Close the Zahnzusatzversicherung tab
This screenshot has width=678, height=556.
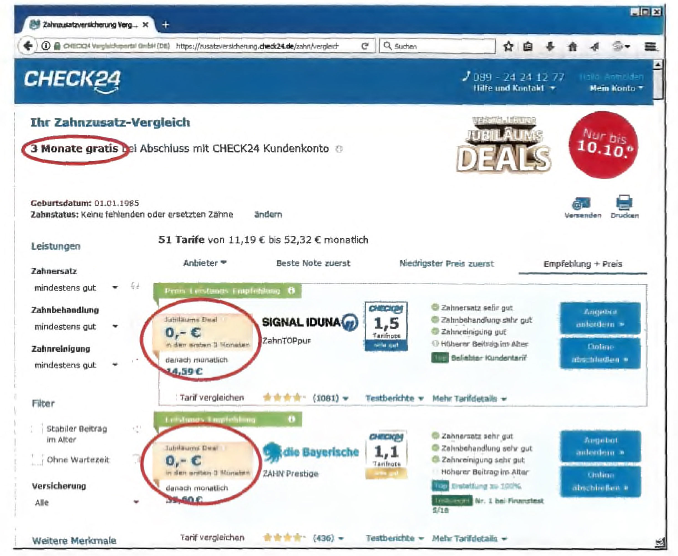pyautogui.click(x=145, y=25)
